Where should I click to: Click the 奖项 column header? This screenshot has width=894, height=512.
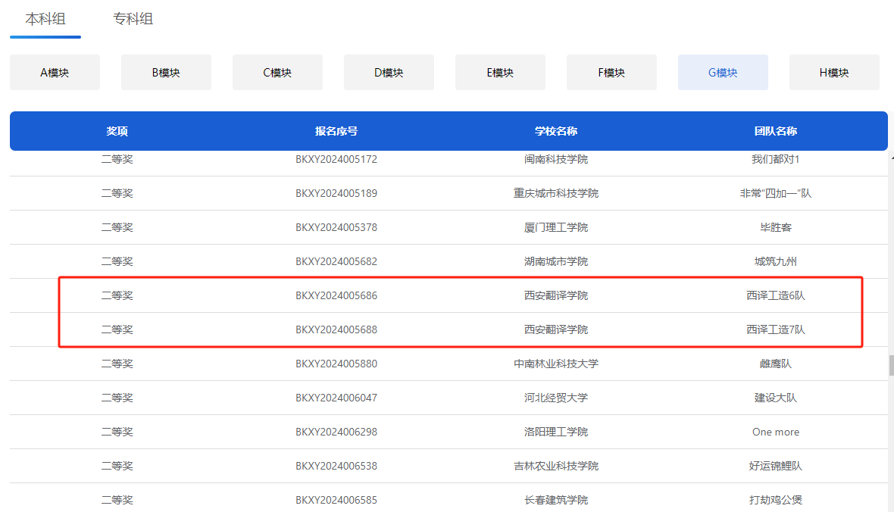point(117,131)
